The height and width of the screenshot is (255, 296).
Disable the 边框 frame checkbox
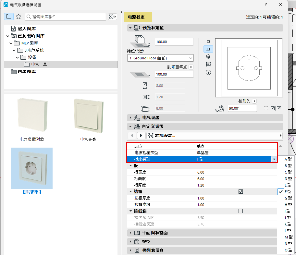[241, 192]
